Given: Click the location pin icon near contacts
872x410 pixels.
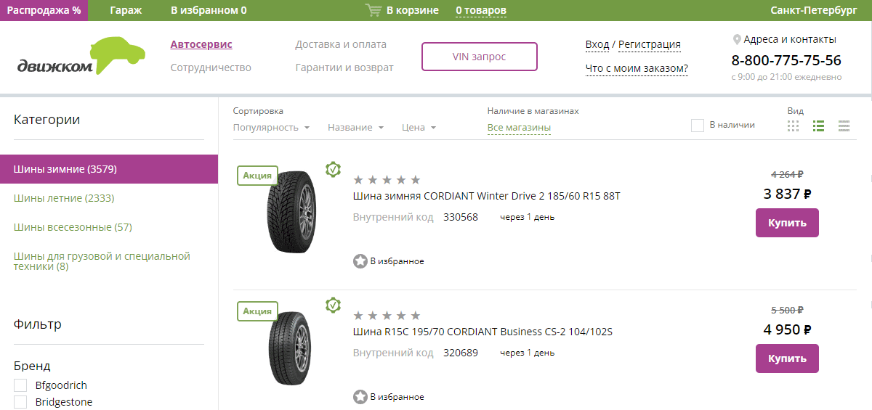Looking at the screenshot, I should coord(736,39).
